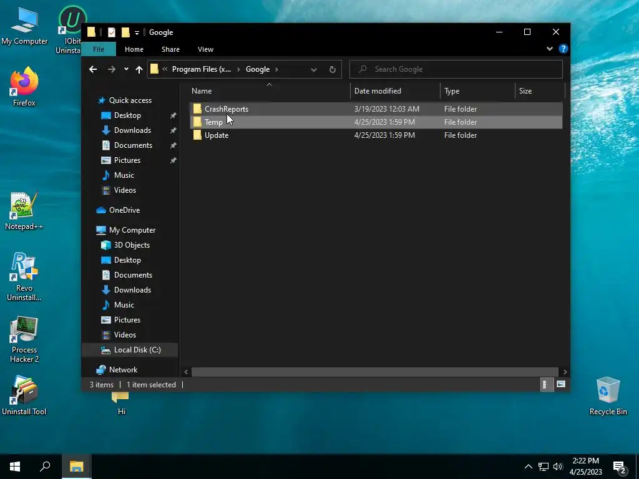Go forward with the right arrow

111,69
